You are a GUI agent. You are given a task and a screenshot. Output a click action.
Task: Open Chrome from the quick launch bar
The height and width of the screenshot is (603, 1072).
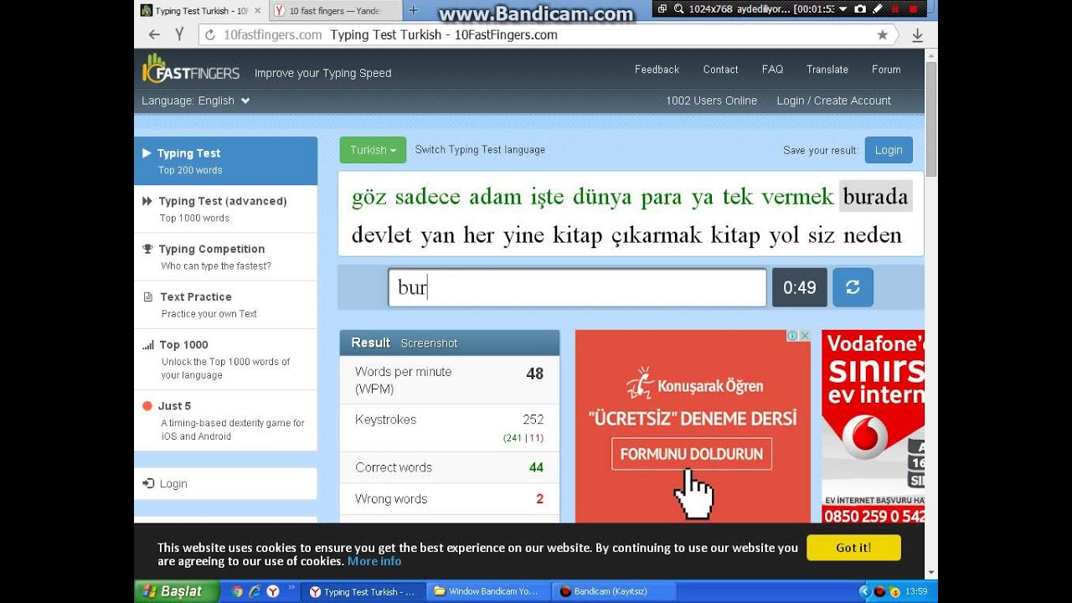tap(237, 591)
